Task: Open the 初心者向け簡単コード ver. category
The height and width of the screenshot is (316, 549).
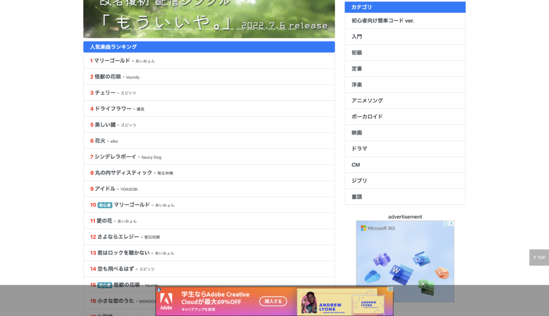Action: (x=383, y=21)
